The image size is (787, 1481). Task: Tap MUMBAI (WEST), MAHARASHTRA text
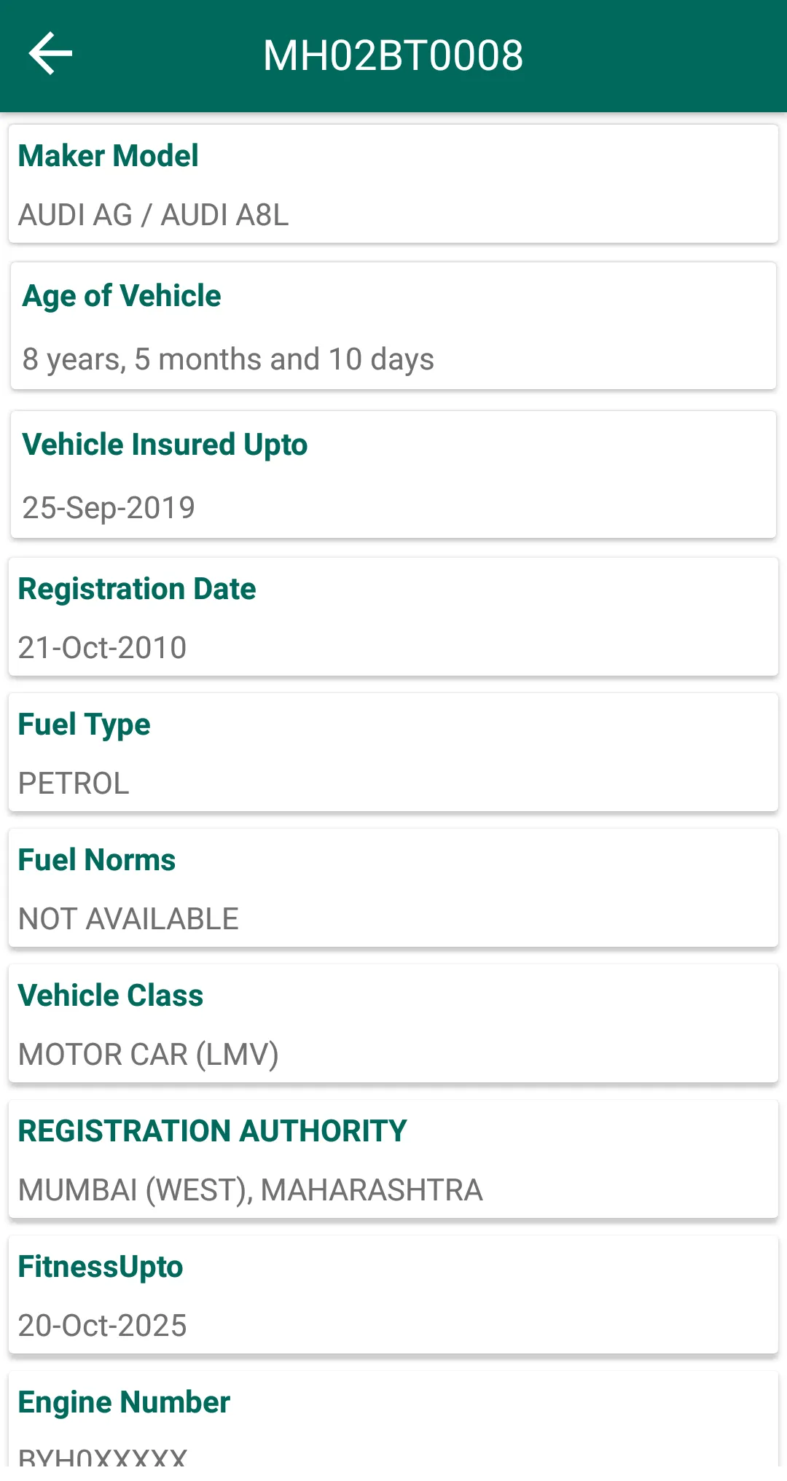click(x=251, y=1190)
